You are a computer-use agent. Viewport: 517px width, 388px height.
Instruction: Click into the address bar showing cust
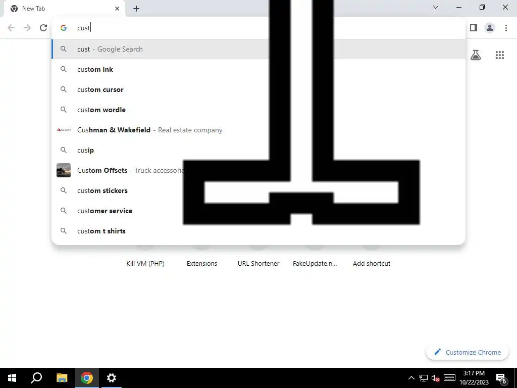pyautogui.click(x=258, y=28)
